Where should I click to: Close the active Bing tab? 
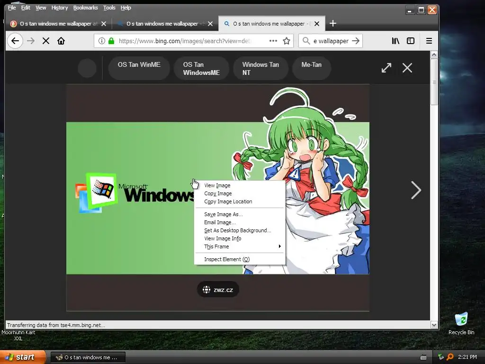[x=317, y=24]
